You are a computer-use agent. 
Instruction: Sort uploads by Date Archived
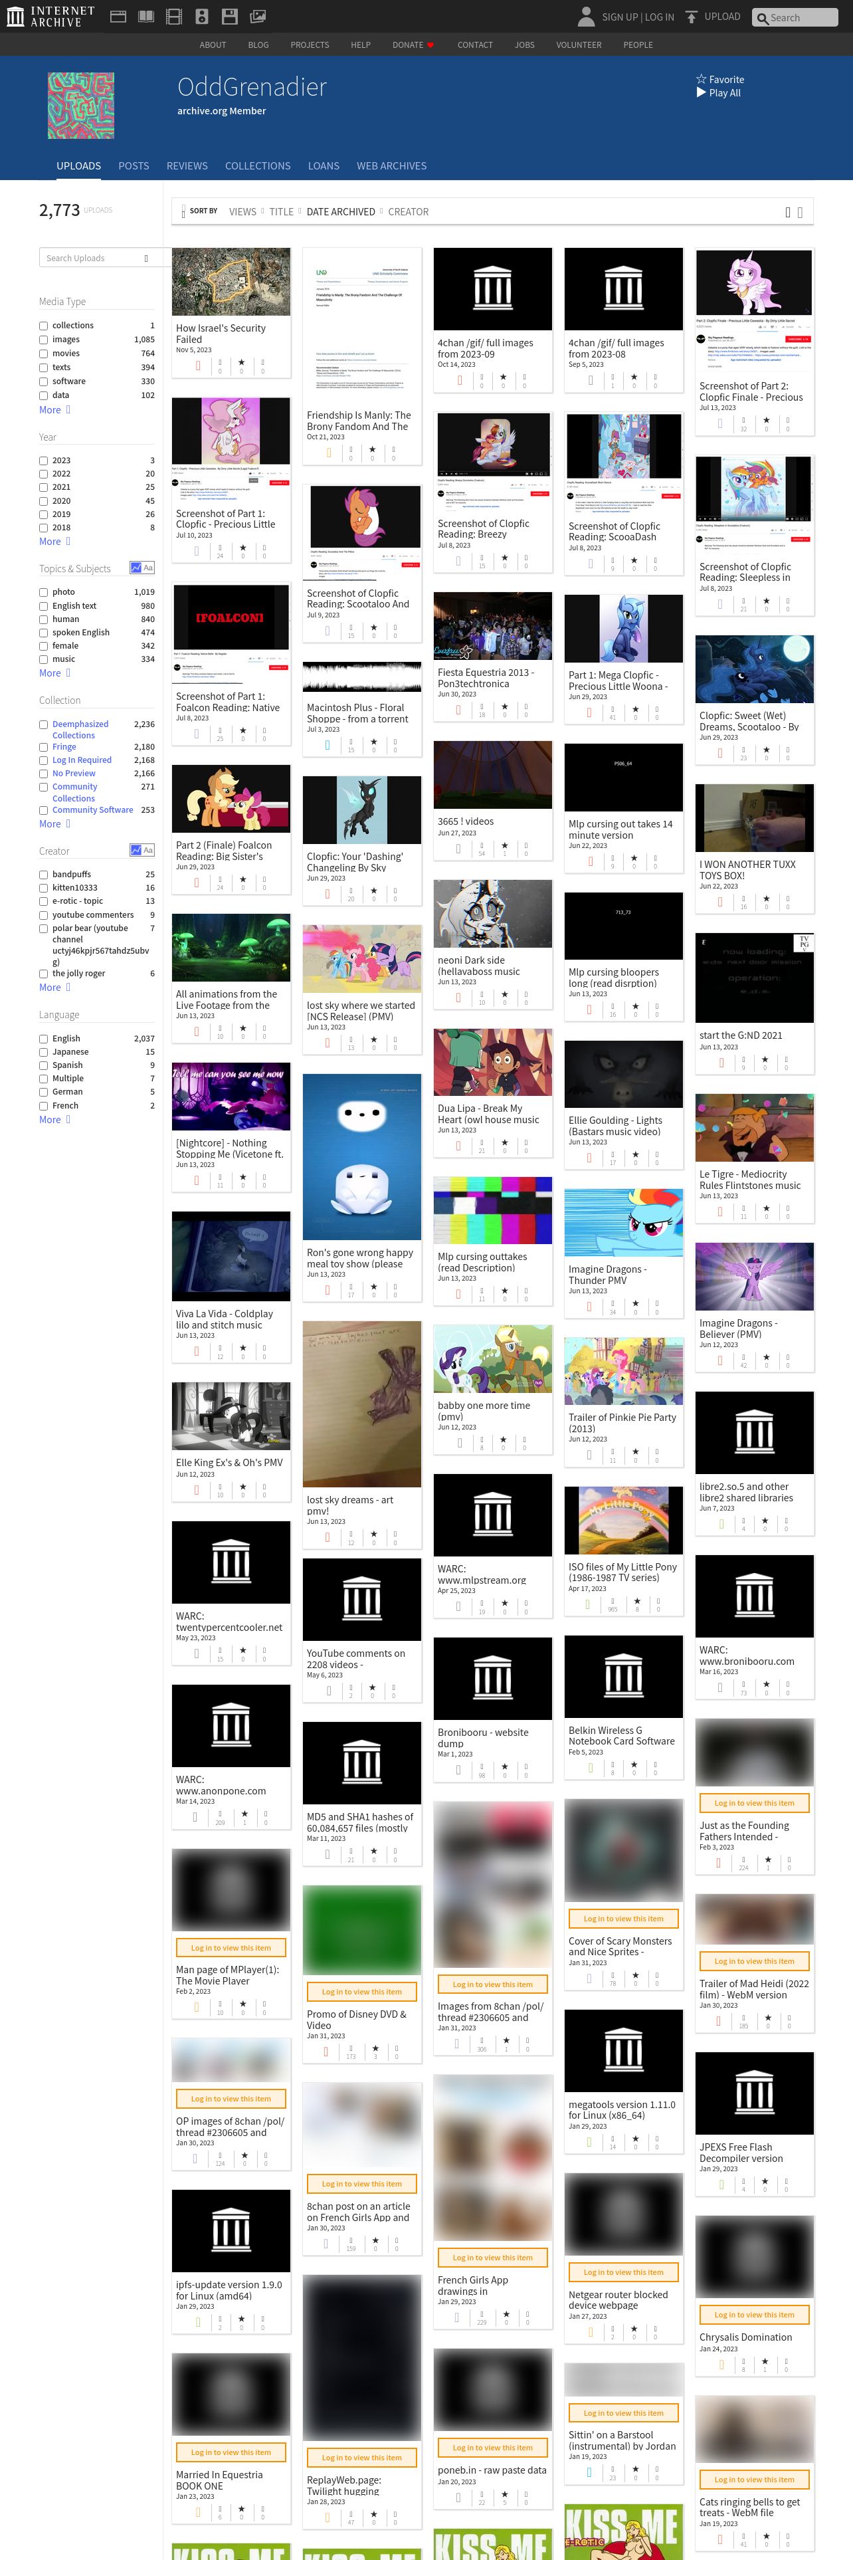341,212
